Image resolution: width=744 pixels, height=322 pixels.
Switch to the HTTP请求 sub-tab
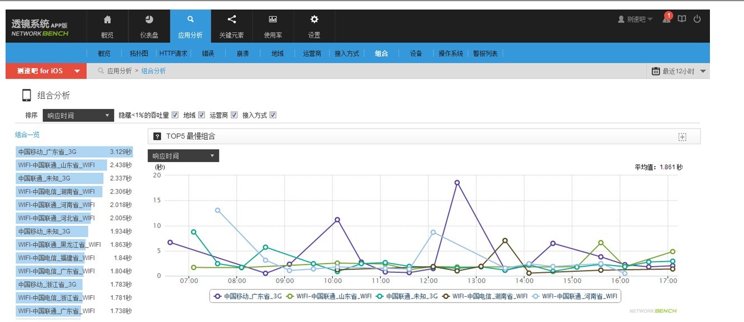tap(173, 54)
